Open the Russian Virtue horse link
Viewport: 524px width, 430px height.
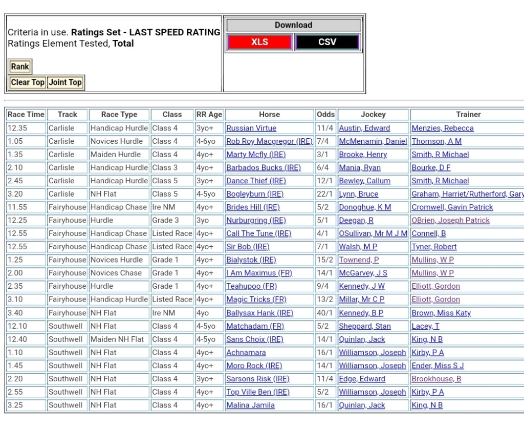(x=251, y=128)
